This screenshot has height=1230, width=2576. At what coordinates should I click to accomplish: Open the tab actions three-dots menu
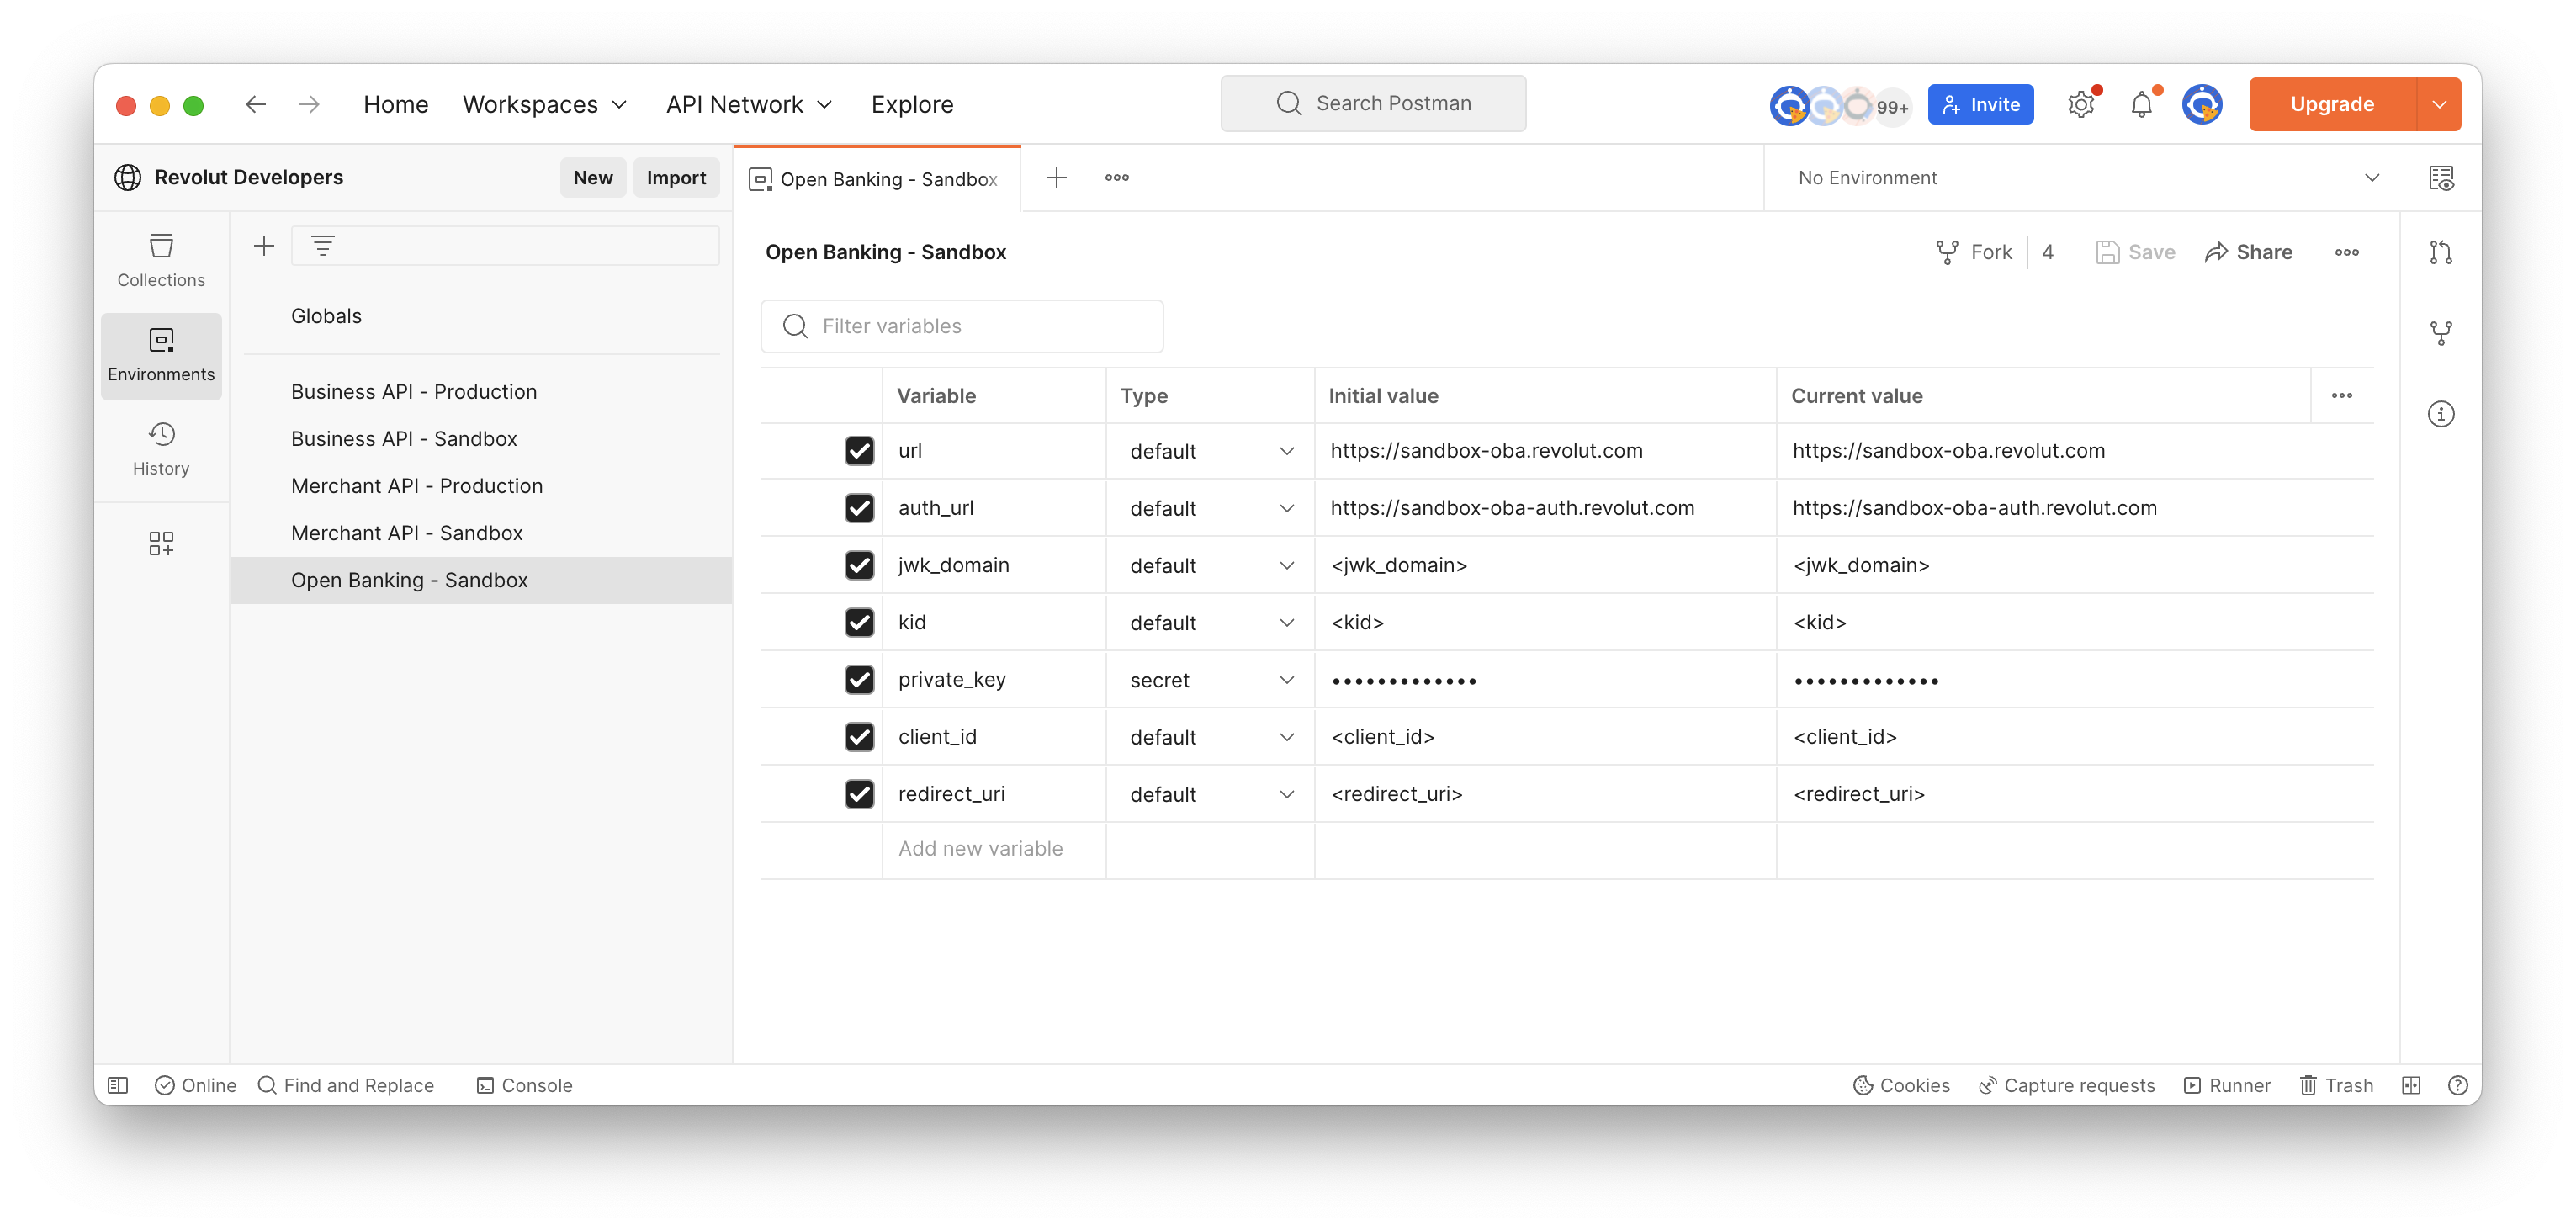click(1117, 178)
